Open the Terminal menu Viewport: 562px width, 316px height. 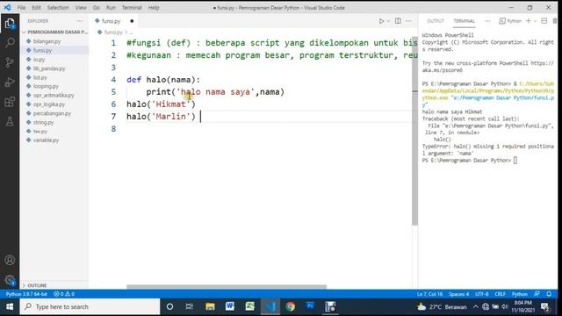point(132,8)
